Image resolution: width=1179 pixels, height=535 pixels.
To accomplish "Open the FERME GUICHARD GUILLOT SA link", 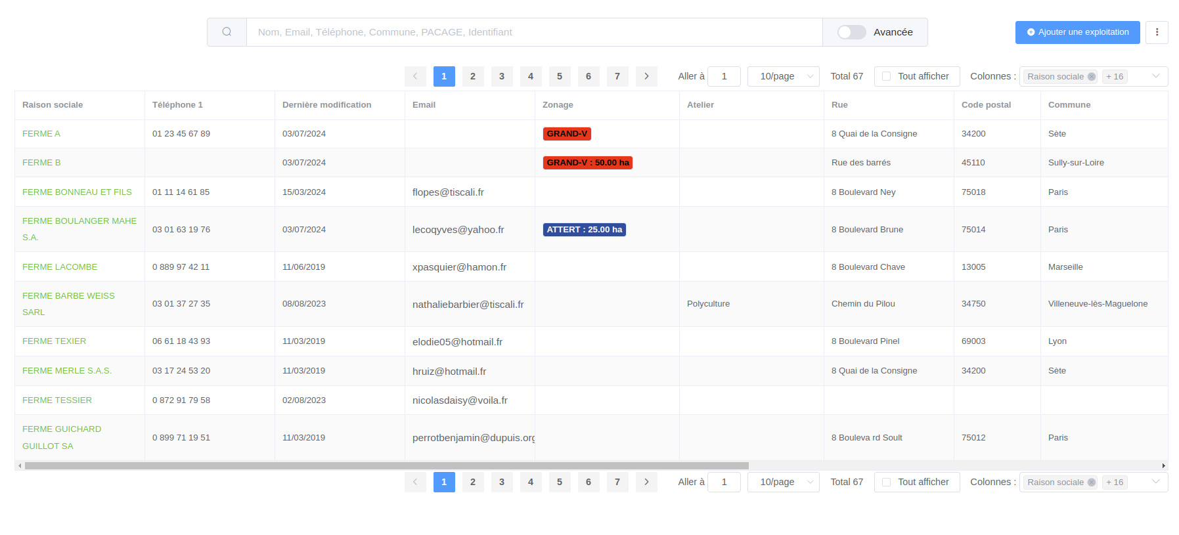I will coord(62,438).
